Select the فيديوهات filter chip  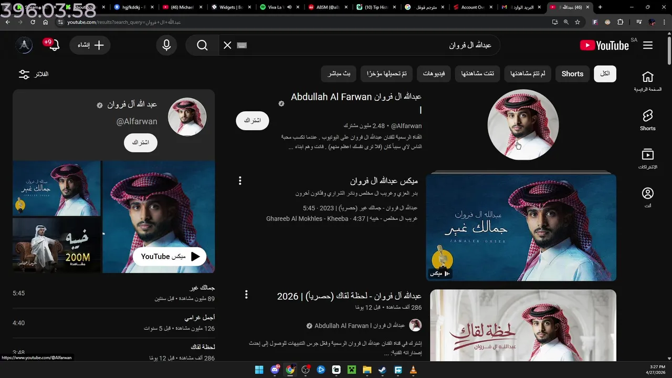(434, 74)
